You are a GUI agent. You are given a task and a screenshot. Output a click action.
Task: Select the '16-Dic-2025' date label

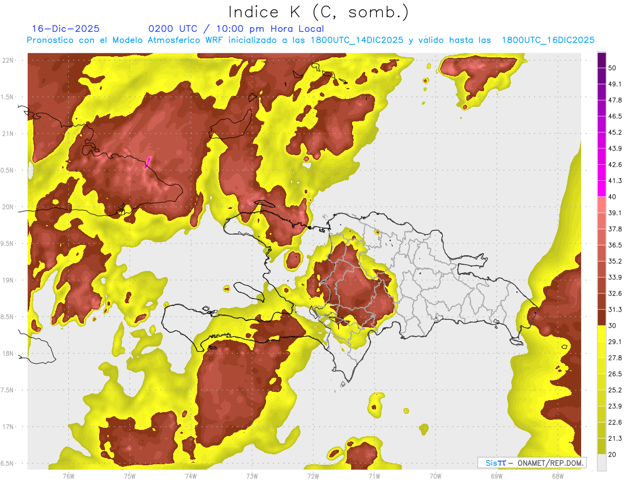pyautogui.click(x=66, y=29)
